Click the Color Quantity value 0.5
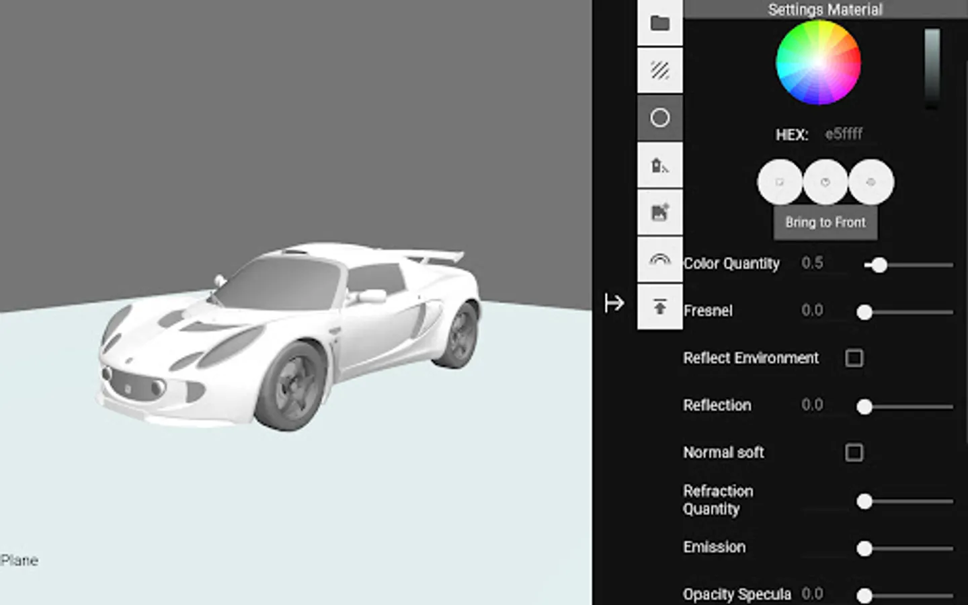This screenshot has height=605, width=968. [x=812, y=263]
